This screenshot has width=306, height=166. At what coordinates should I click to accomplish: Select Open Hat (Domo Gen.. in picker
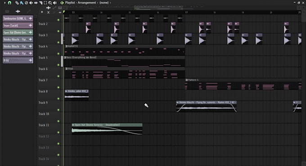tap(18, 32)
